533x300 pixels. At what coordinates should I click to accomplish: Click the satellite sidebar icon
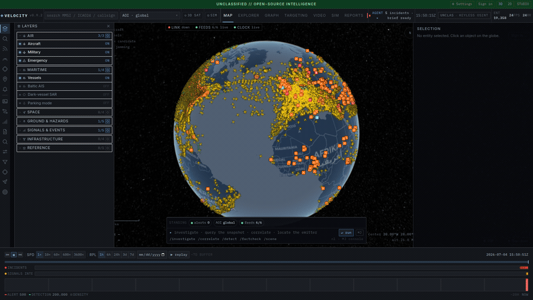[5, 181]
